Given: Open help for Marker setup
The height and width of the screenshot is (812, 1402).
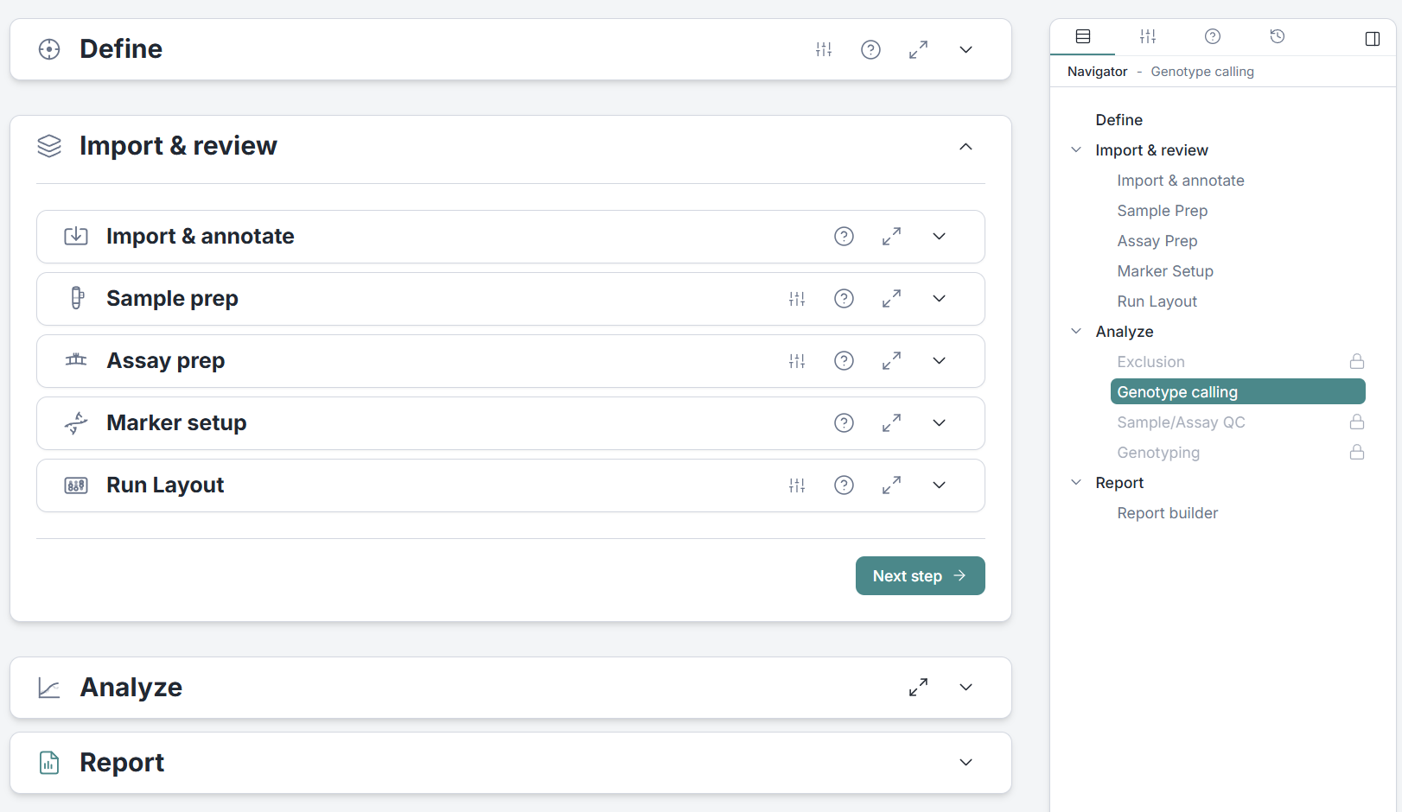Looking at the screenshot, I should pos(844,422).
